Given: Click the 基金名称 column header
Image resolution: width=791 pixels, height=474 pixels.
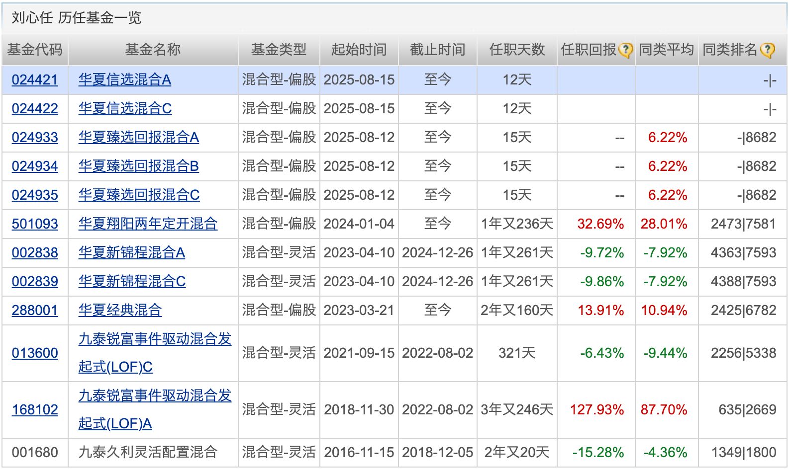Looking at the screenshot, I should click(153, 50).
